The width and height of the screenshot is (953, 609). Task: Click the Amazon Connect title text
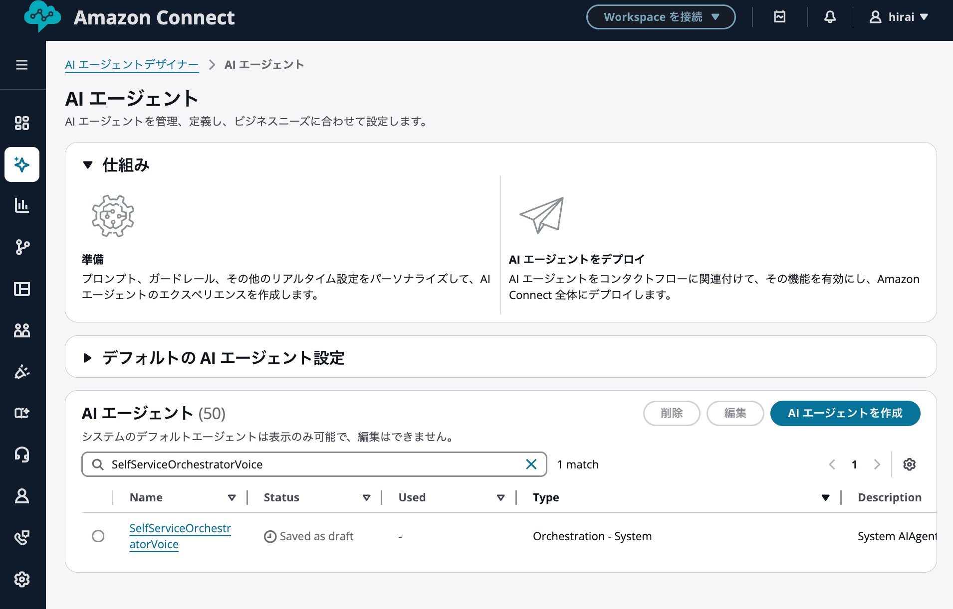[x=154, y=17]
